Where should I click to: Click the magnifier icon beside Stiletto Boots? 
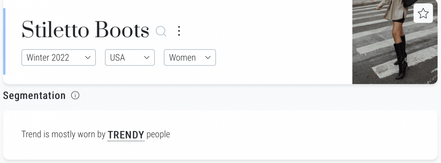[161, 31]
